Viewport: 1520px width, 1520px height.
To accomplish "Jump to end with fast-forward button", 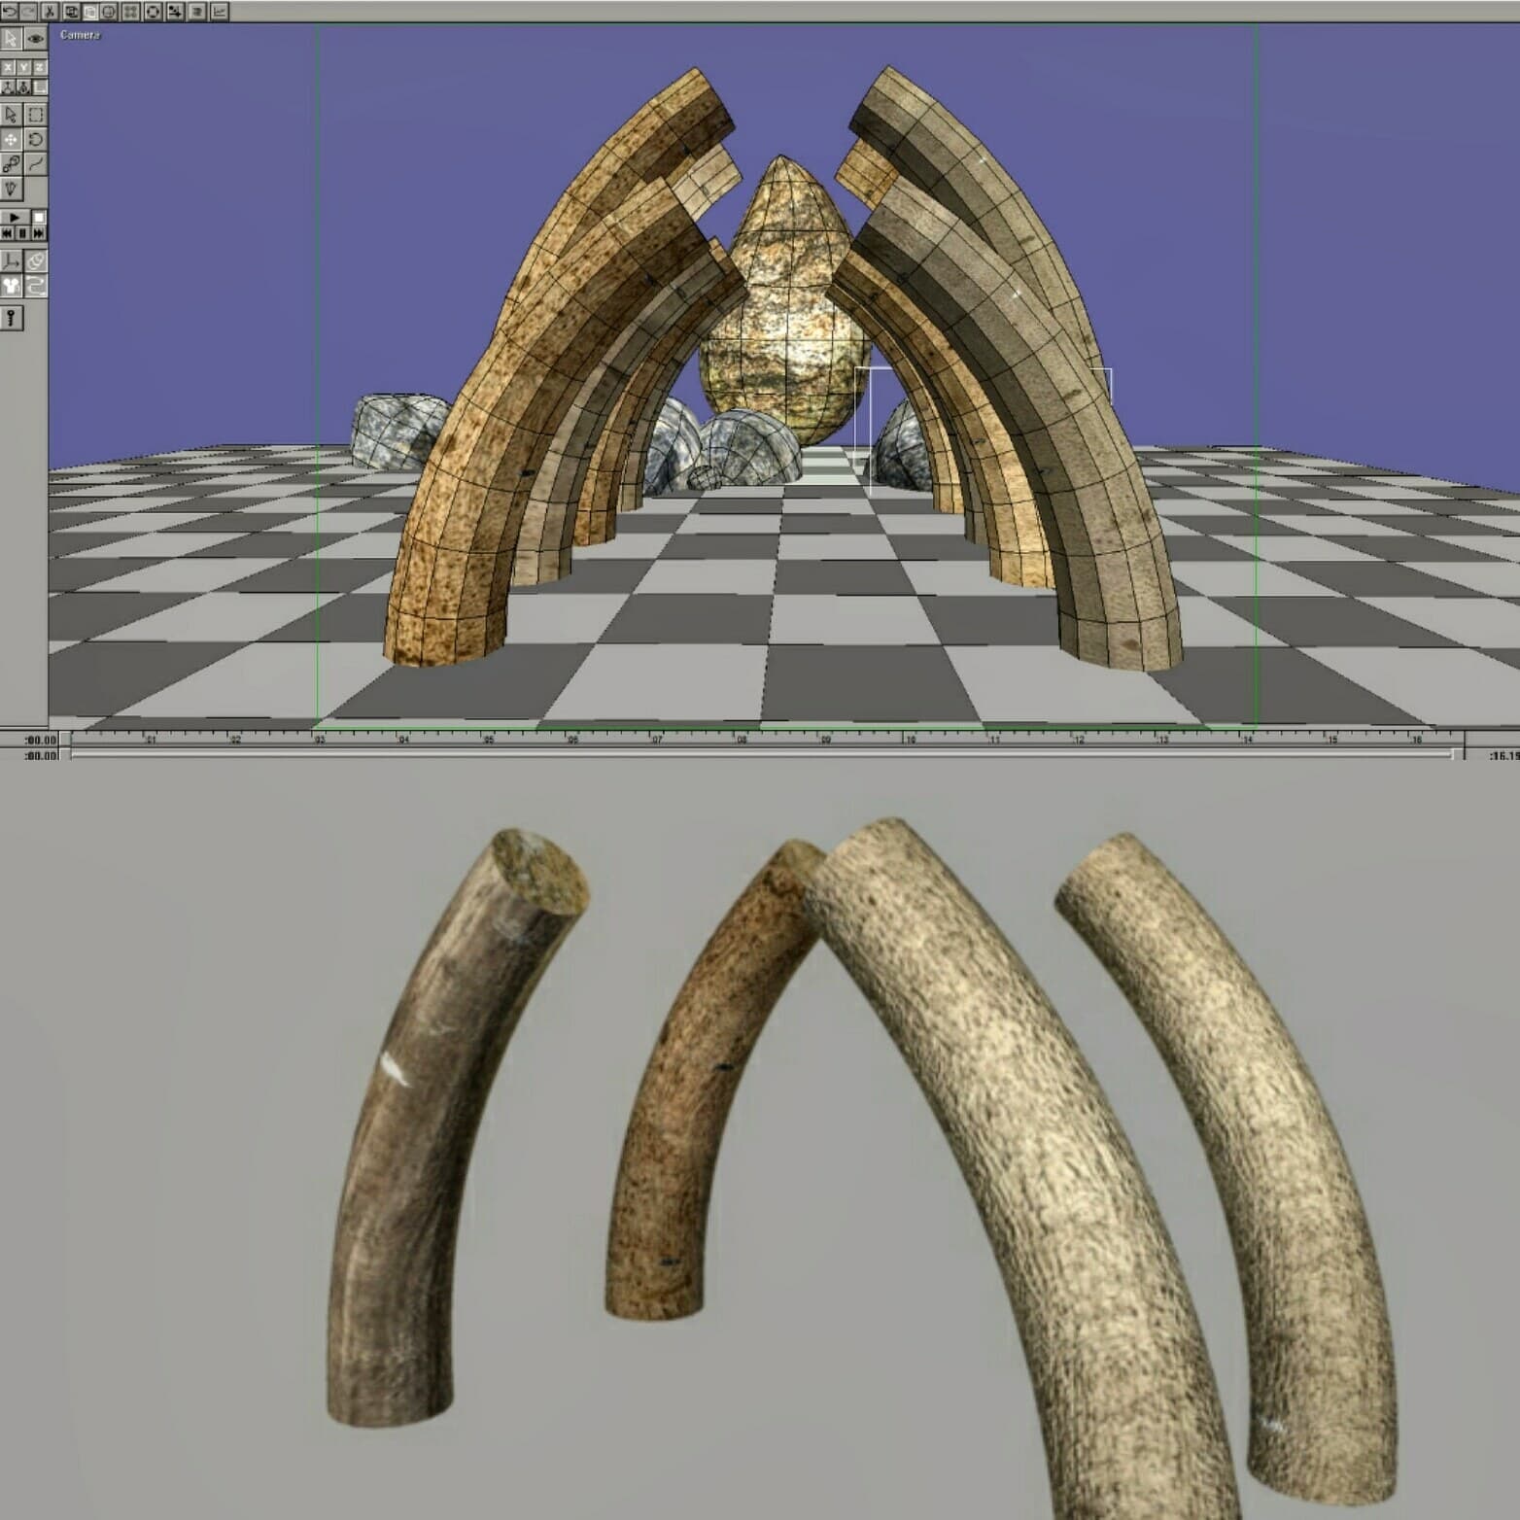I will 39,233.
